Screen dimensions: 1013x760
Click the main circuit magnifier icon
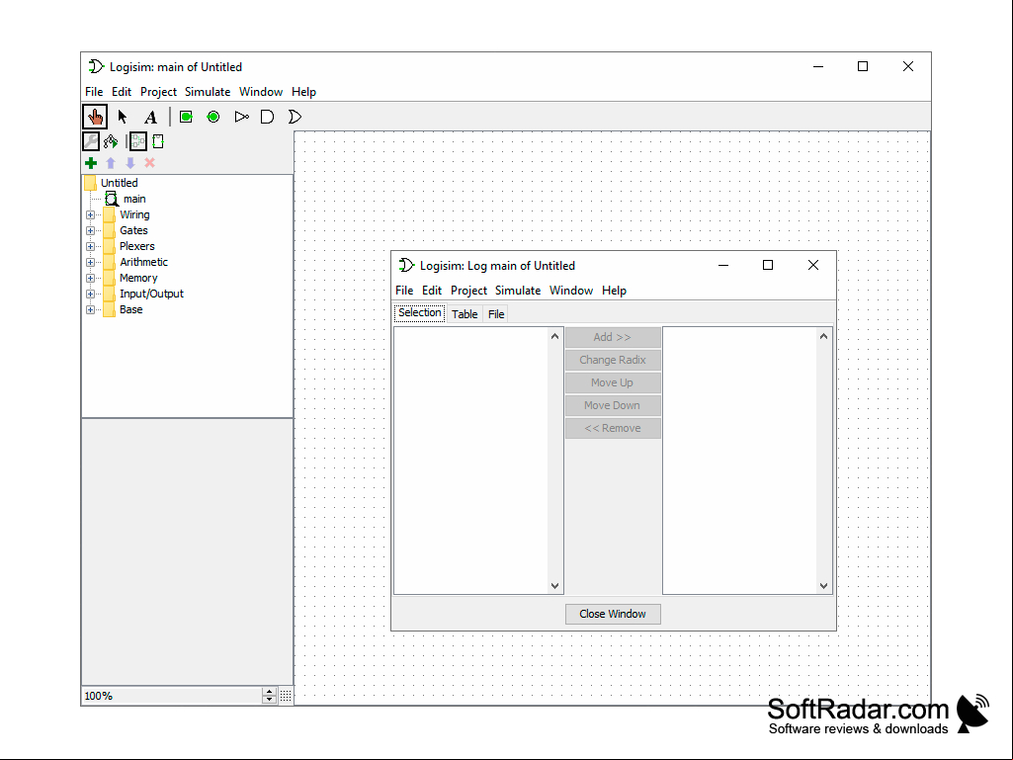[112, 199]
